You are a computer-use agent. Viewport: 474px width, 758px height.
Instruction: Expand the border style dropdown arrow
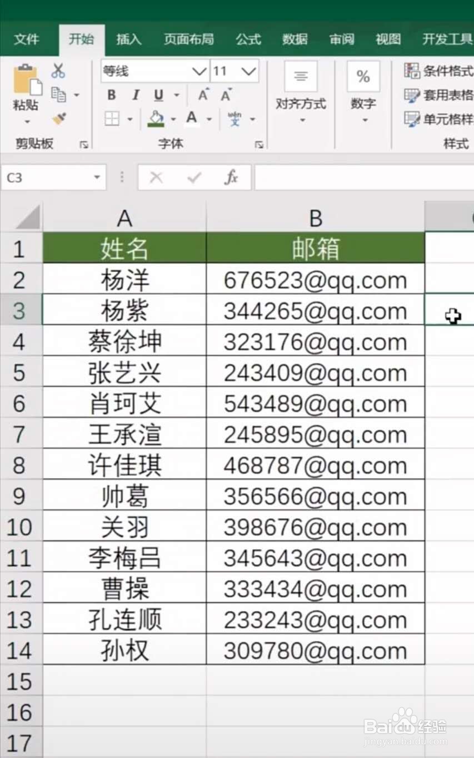pyautogui.click(x=128, y=118)
